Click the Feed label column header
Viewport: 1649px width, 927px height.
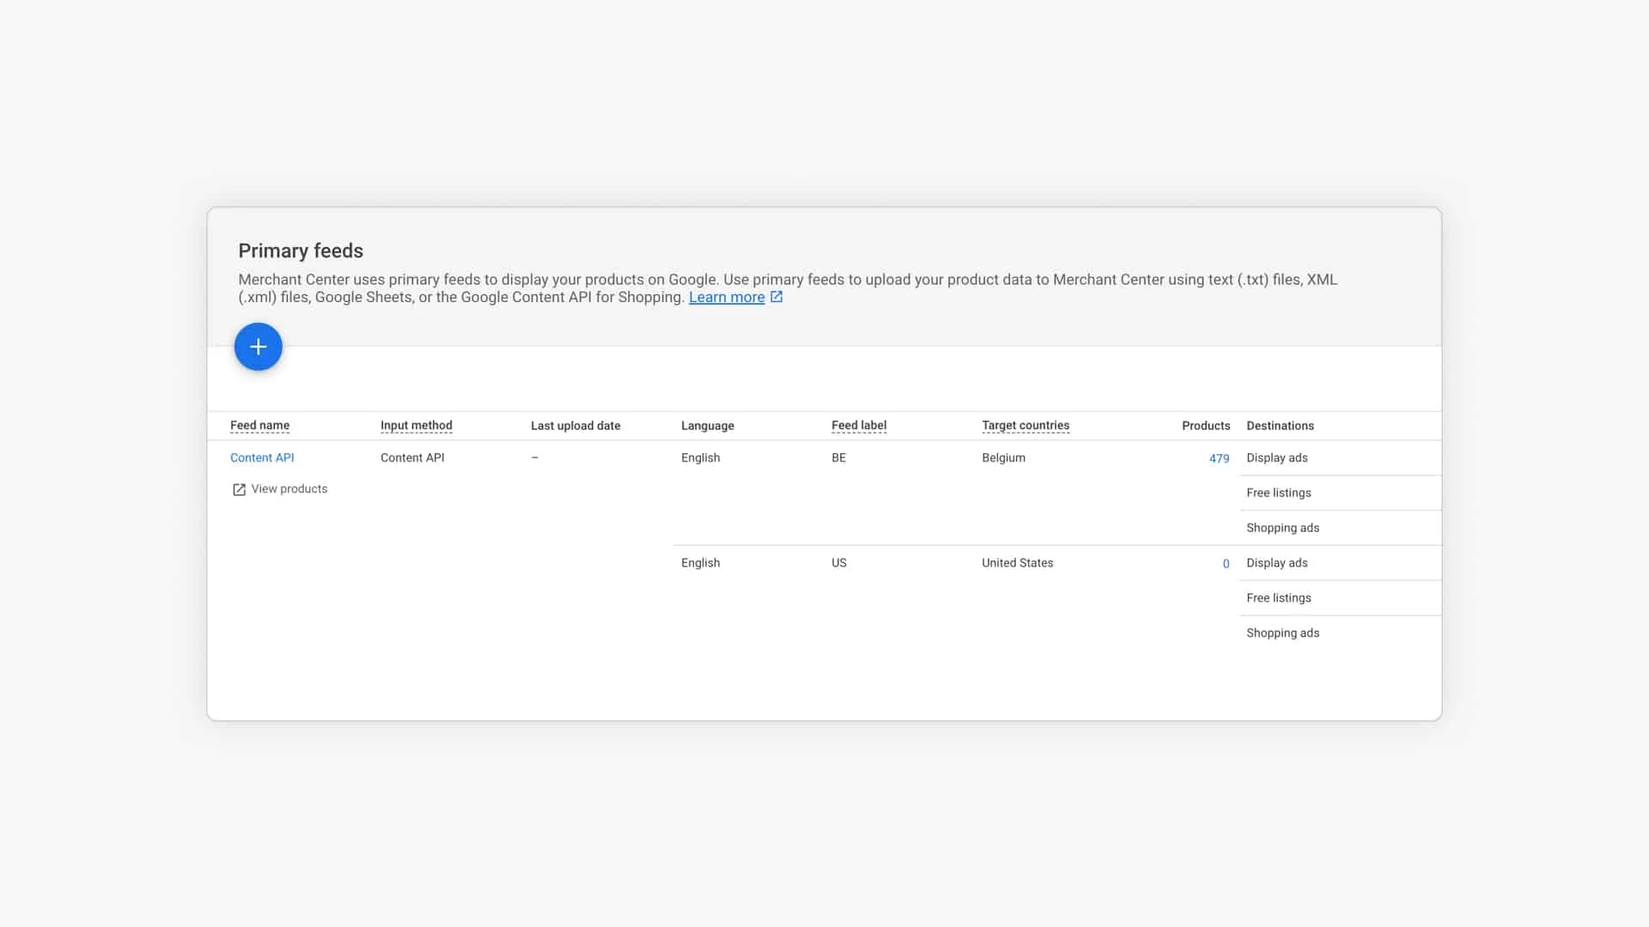858,426
